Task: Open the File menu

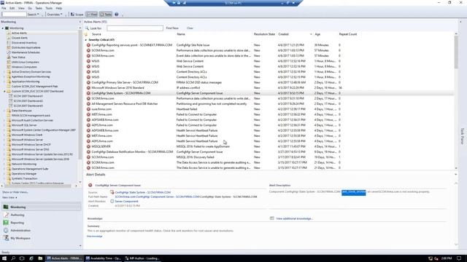Action: (4, 8)
